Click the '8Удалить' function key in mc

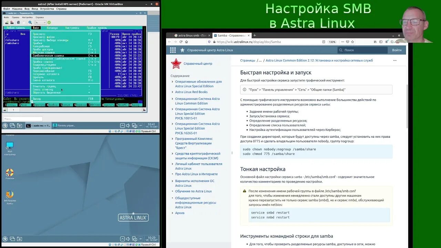(109, 105)
